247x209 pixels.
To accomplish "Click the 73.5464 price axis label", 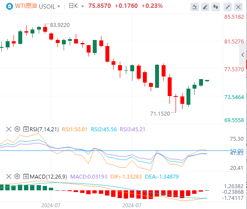I will (234, 97).
